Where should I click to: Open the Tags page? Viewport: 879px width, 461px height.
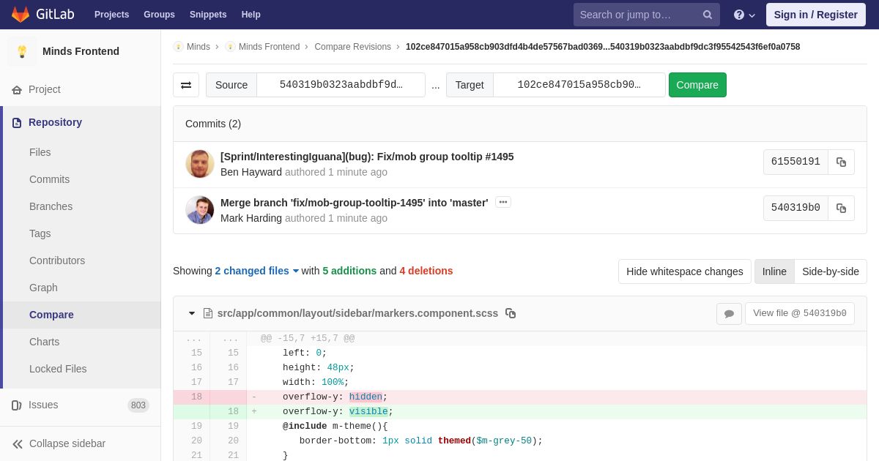pos(40,233)
